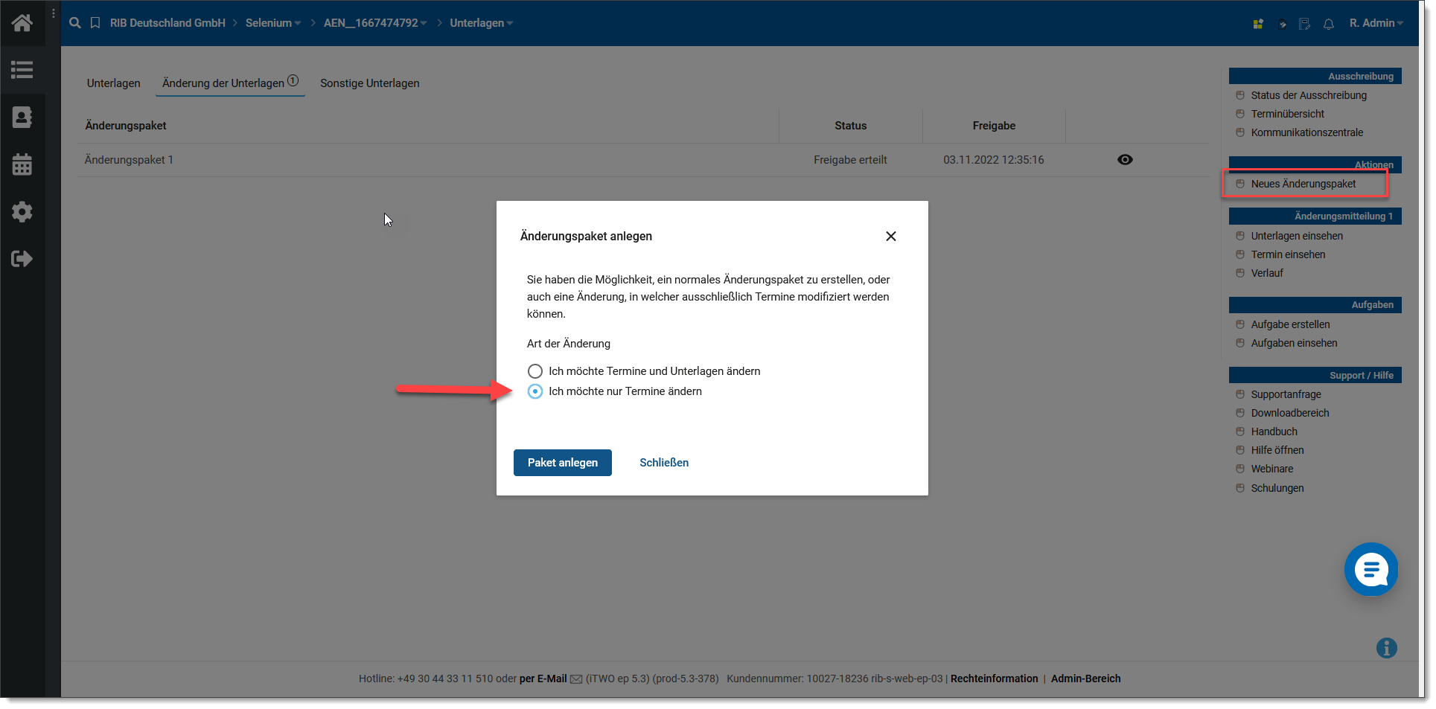Image resolution: width=1436 pixels, height=709 pixels.
Task: Click the Änderungsmitteilung 1 section header
Action: [x=1315, y=216]
